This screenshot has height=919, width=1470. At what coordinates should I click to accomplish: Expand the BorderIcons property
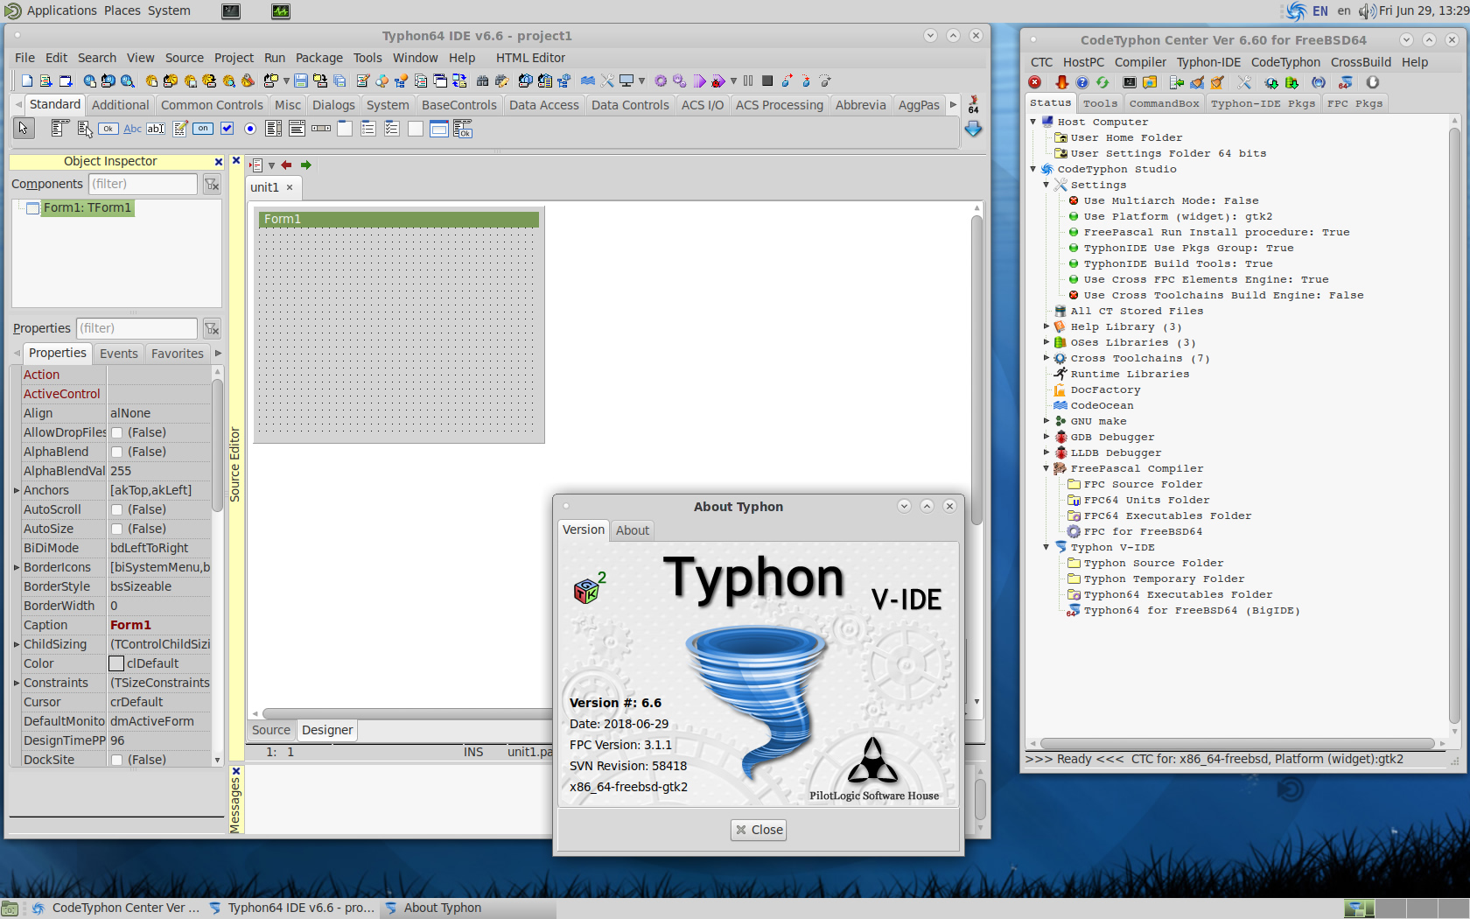[17, 567]
